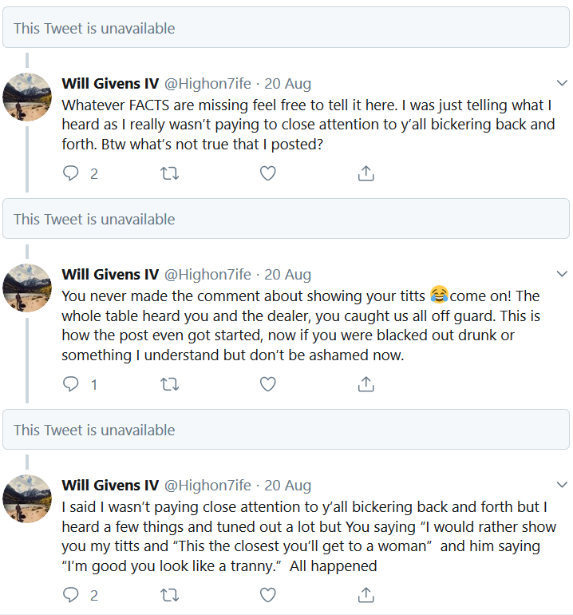This screenshot has width=573, height=615.
Task: Share the 'Whatever FACTS are missing' tweet
Action: coord(366,173)
